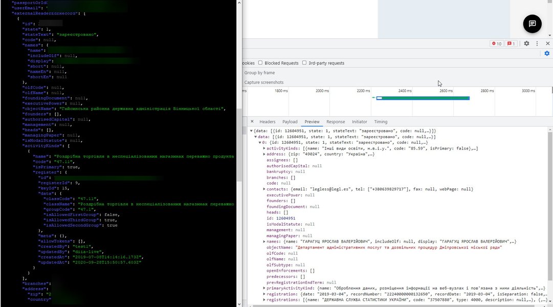Open blue Network settings gear
Viewport: 553px width, 307px height.
pos(547,53)
